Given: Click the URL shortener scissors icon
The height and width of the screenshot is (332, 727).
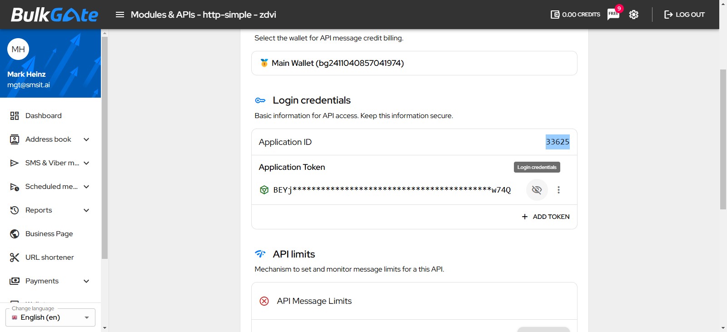Looking at the screenshot, I should 15,258.
